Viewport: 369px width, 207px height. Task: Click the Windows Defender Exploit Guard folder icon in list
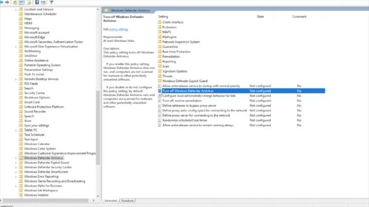(x=160, y=81)
